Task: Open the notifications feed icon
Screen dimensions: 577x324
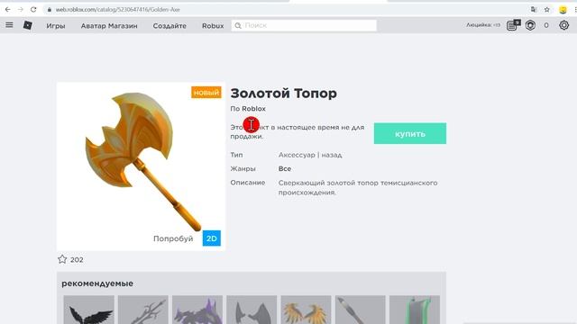Action: [513, 25]
